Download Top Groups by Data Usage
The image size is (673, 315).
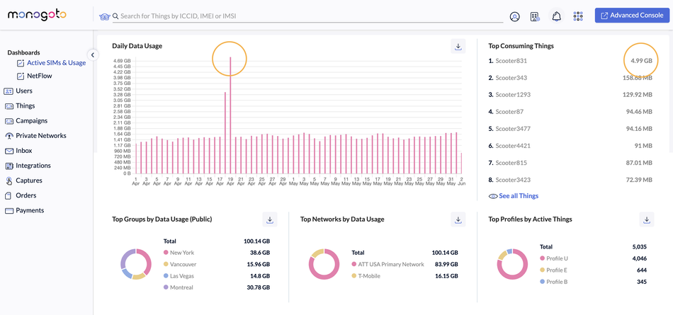pos(270,219)
